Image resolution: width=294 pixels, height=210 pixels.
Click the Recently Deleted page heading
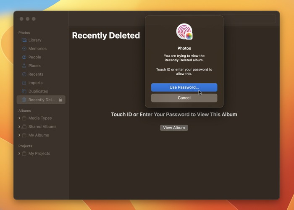click(106, 35)
